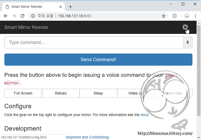Click the Full Screen button

pos(23,93)
